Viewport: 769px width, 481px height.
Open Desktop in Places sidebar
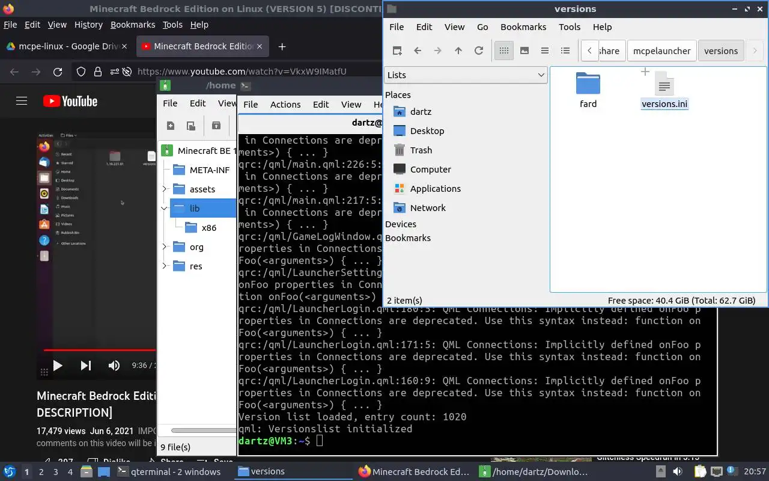coord(427,131)
